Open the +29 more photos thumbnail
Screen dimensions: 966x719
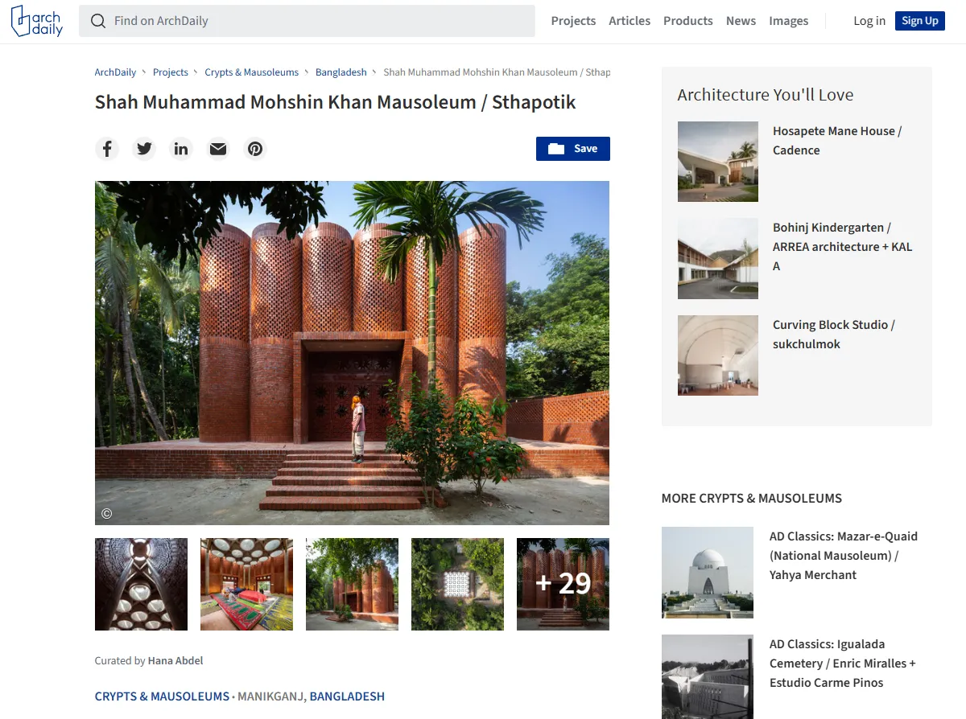coord(563,584)
